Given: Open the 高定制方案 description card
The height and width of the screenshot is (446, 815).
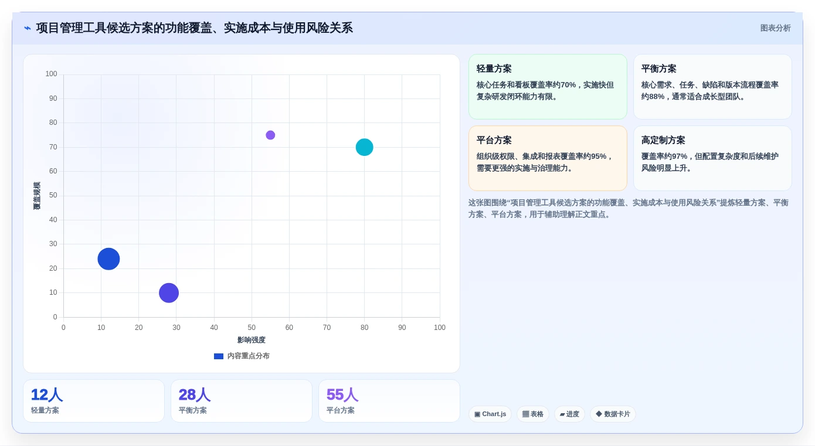Looking at the screenshot, I should [x=712, y=158].
